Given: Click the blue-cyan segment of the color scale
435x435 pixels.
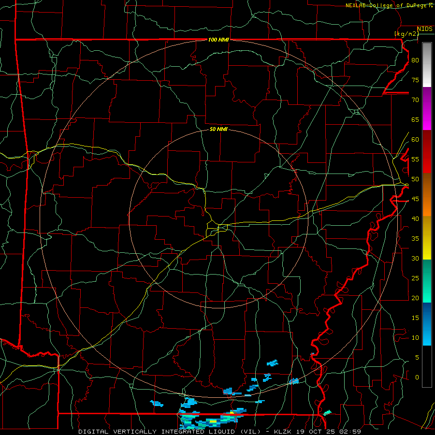Looking at the screenshot, I should (427, 324).
